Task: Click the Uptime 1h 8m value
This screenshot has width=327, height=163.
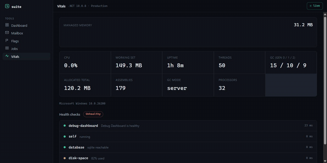Action: coord(175,66)
